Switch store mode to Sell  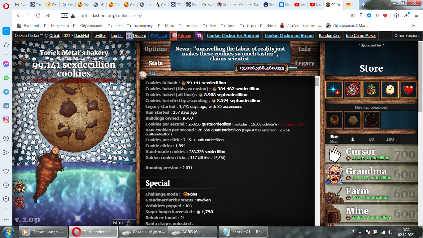[334, 142]
